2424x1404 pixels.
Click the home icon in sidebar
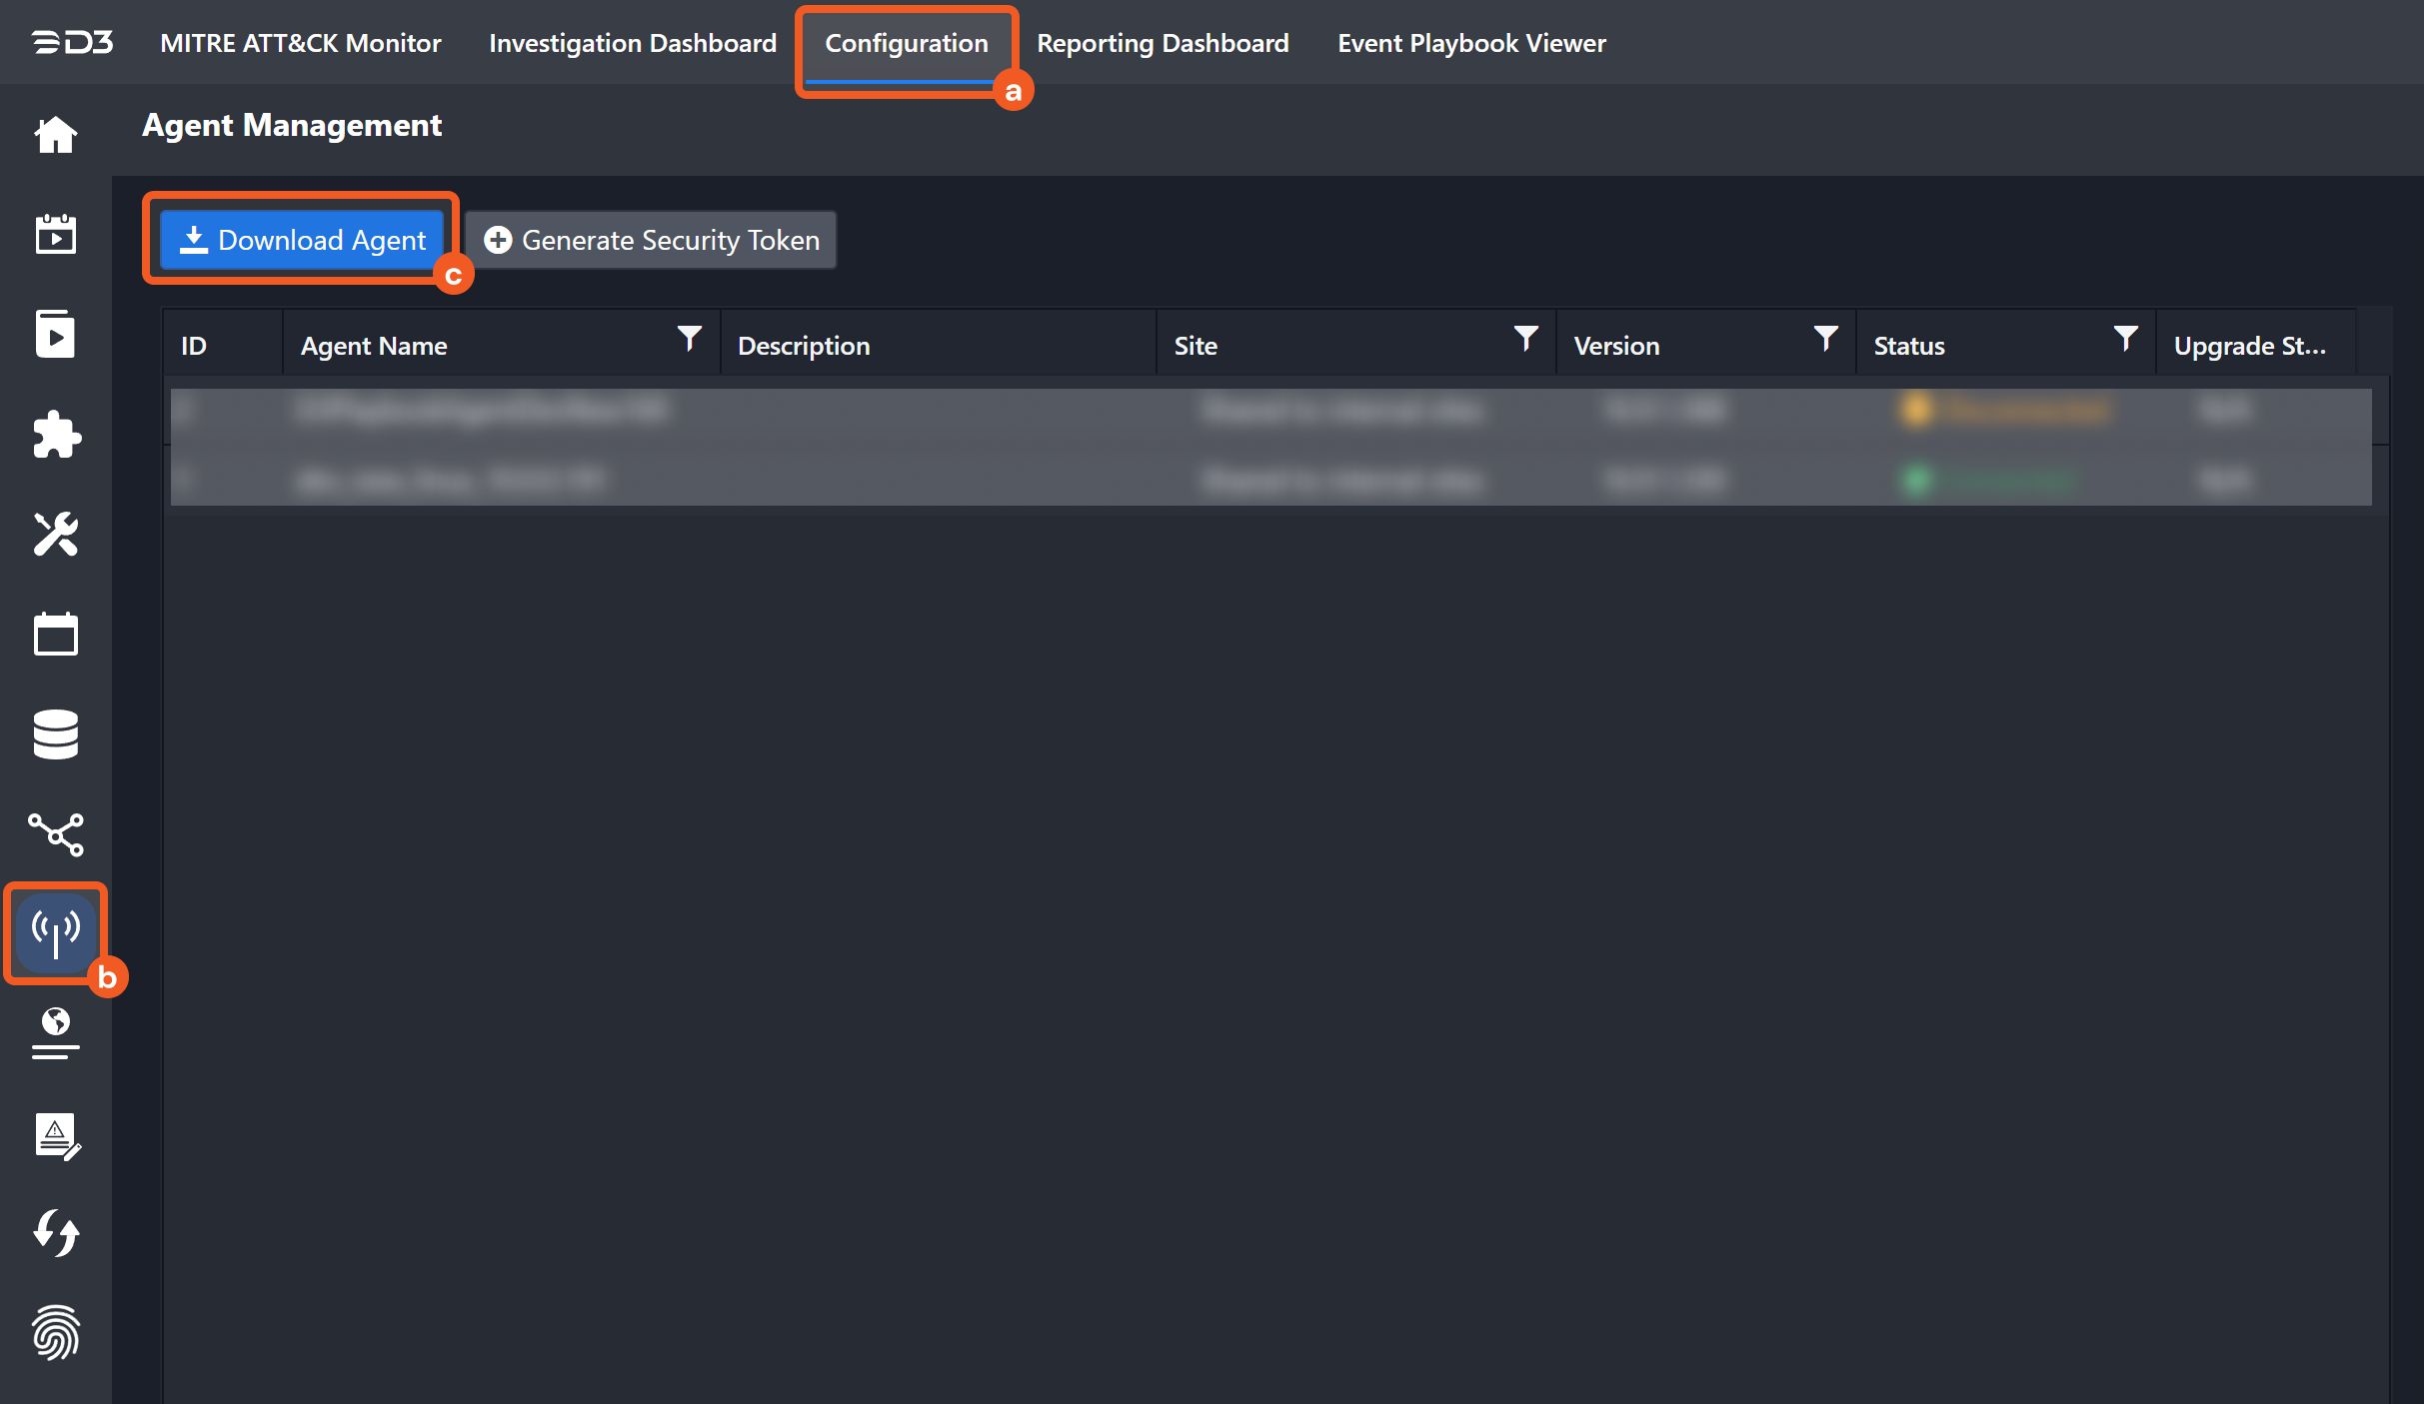pyautogui.click(x=56, y=135)
